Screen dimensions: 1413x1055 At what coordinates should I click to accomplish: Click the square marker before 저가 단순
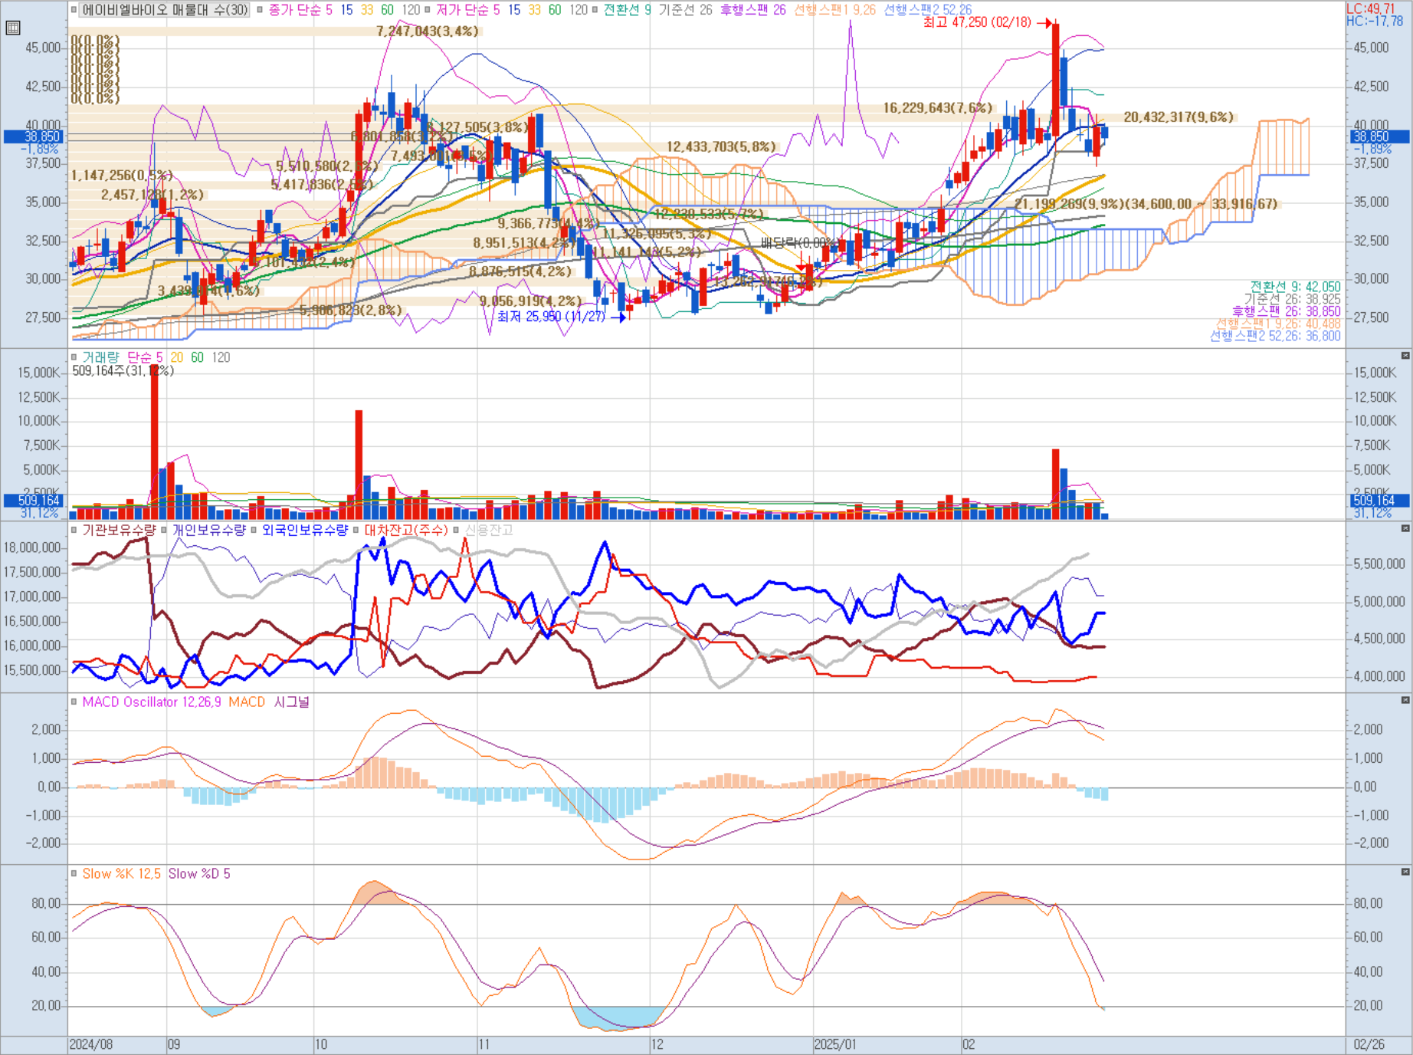point(428,10)
